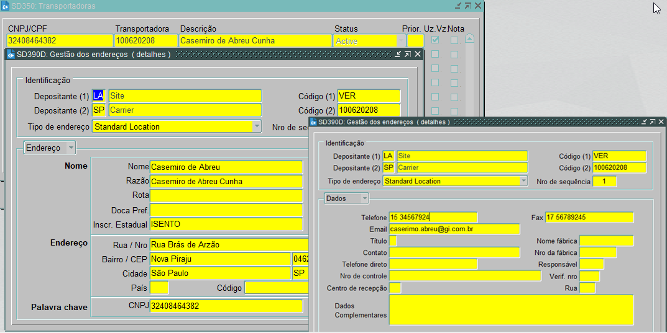Click the empty Doca Pref. field

point(226,210)
